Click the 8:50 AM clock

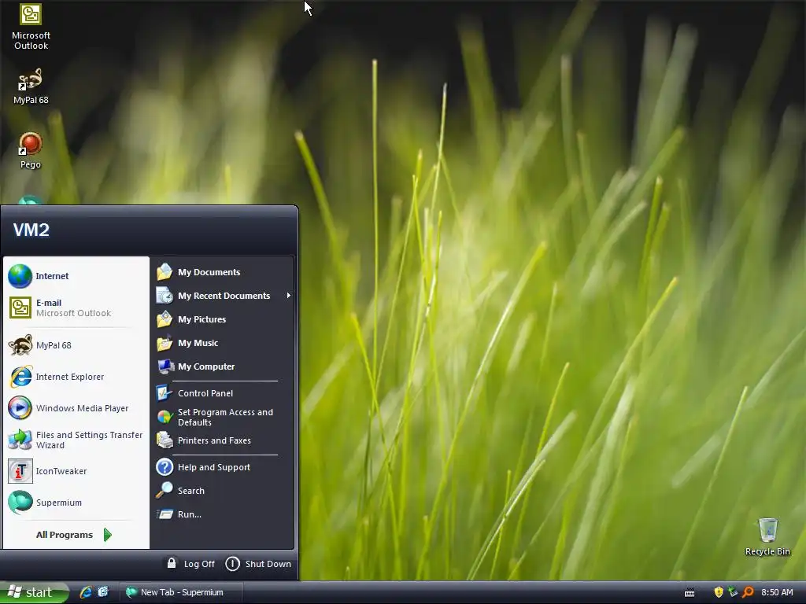click(777, 592)
